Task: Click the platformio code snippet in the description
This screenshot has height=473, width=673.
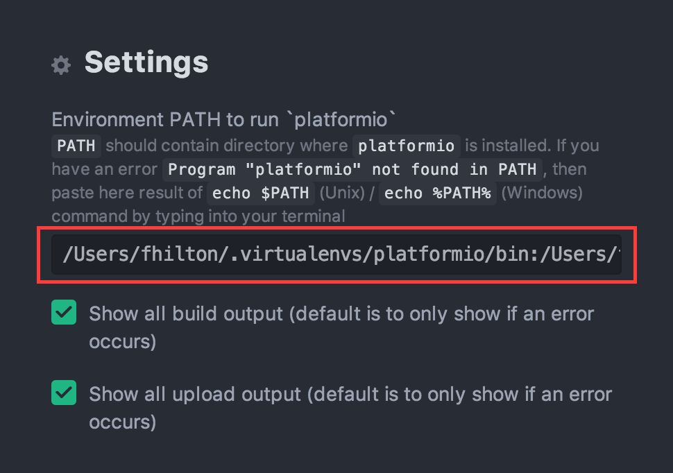Action: coord(407,146)
